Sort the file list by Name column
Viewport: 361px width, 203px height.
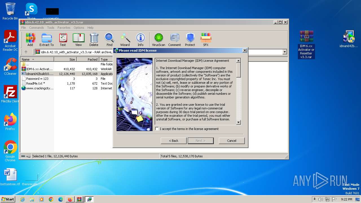37,59
